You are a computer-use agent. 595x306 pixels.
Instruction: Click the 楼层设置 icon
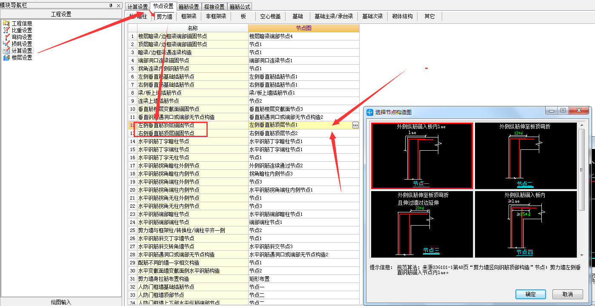tap(6, 57)
